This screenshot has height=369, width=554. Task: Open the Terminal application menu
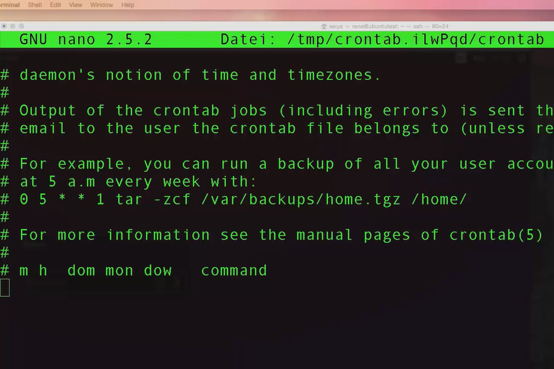pos(10,5)
